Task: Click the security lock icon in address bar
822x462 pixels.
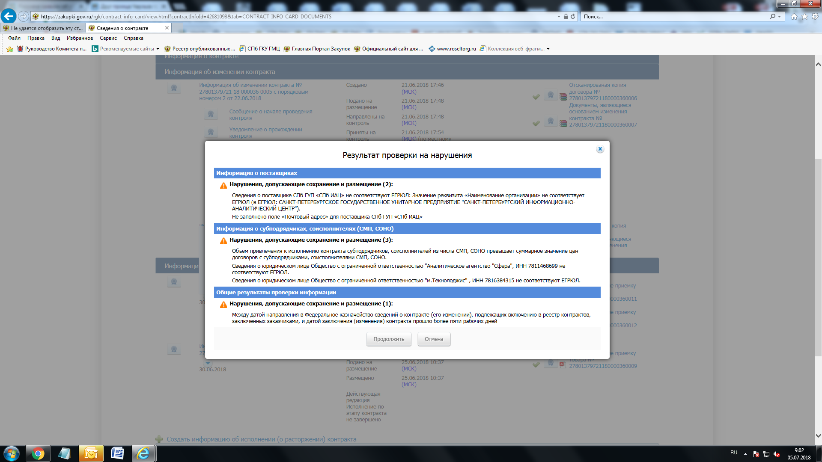Action: (x=566, y=16)
